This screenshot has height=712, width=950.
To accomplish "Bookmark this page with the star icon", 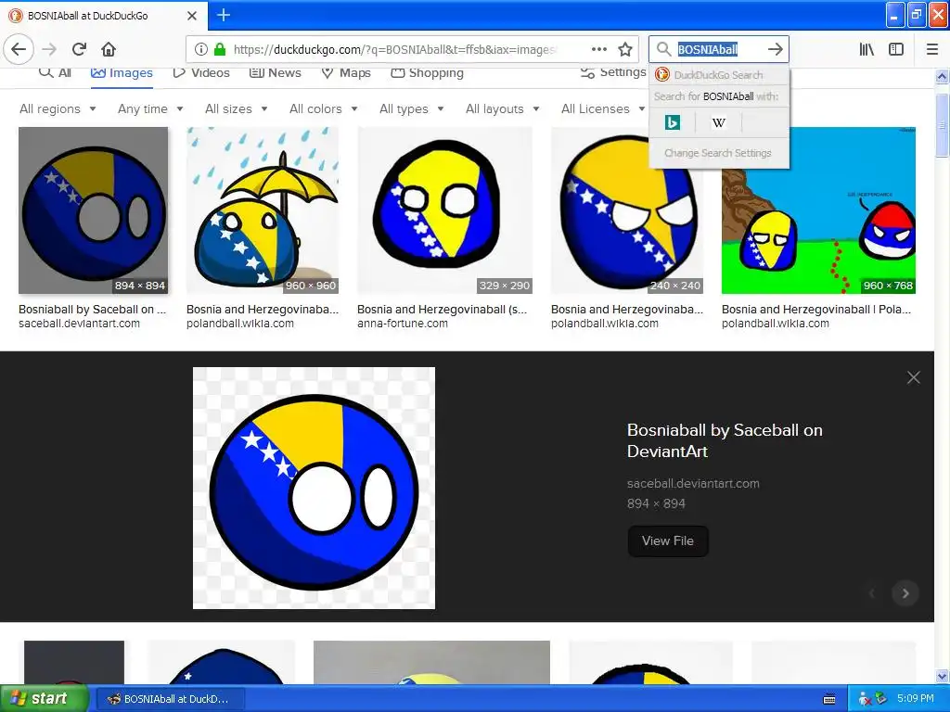I will pyautogui.click(x=625, y=49).
